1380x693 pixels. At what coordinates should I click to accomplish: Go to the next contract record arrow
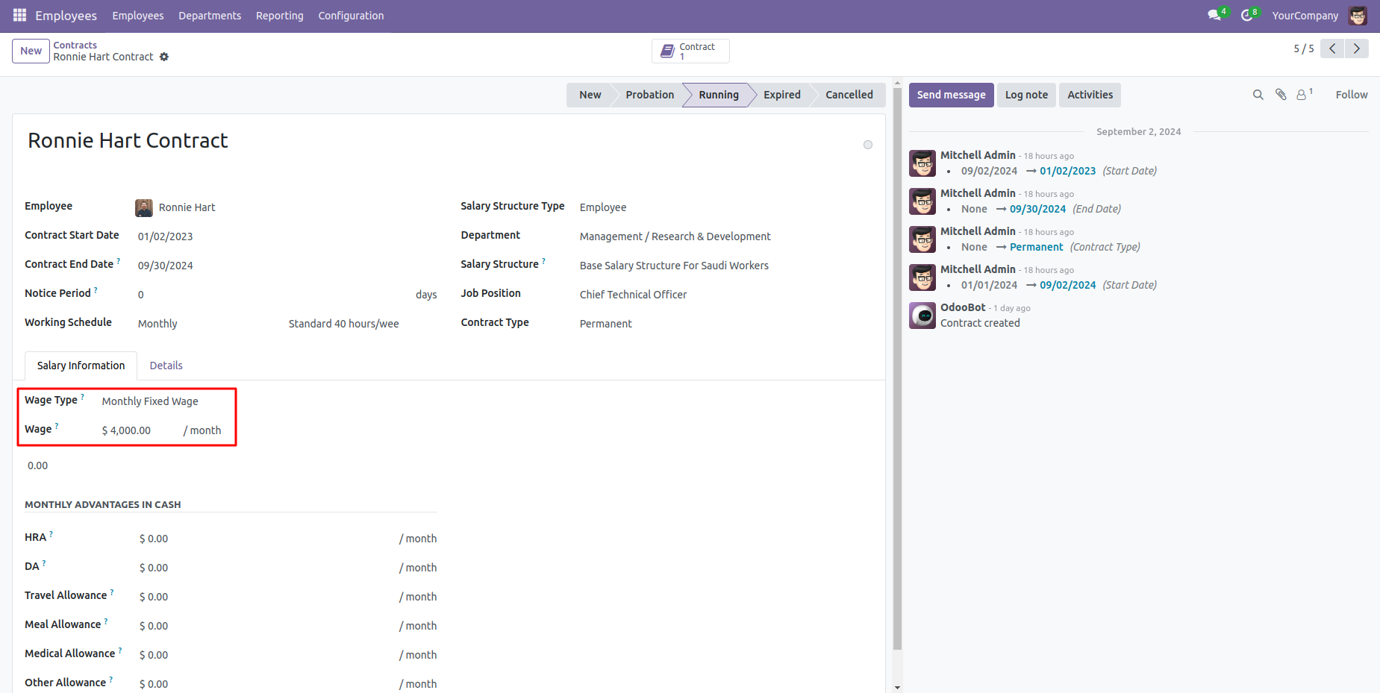(1356, 48)
